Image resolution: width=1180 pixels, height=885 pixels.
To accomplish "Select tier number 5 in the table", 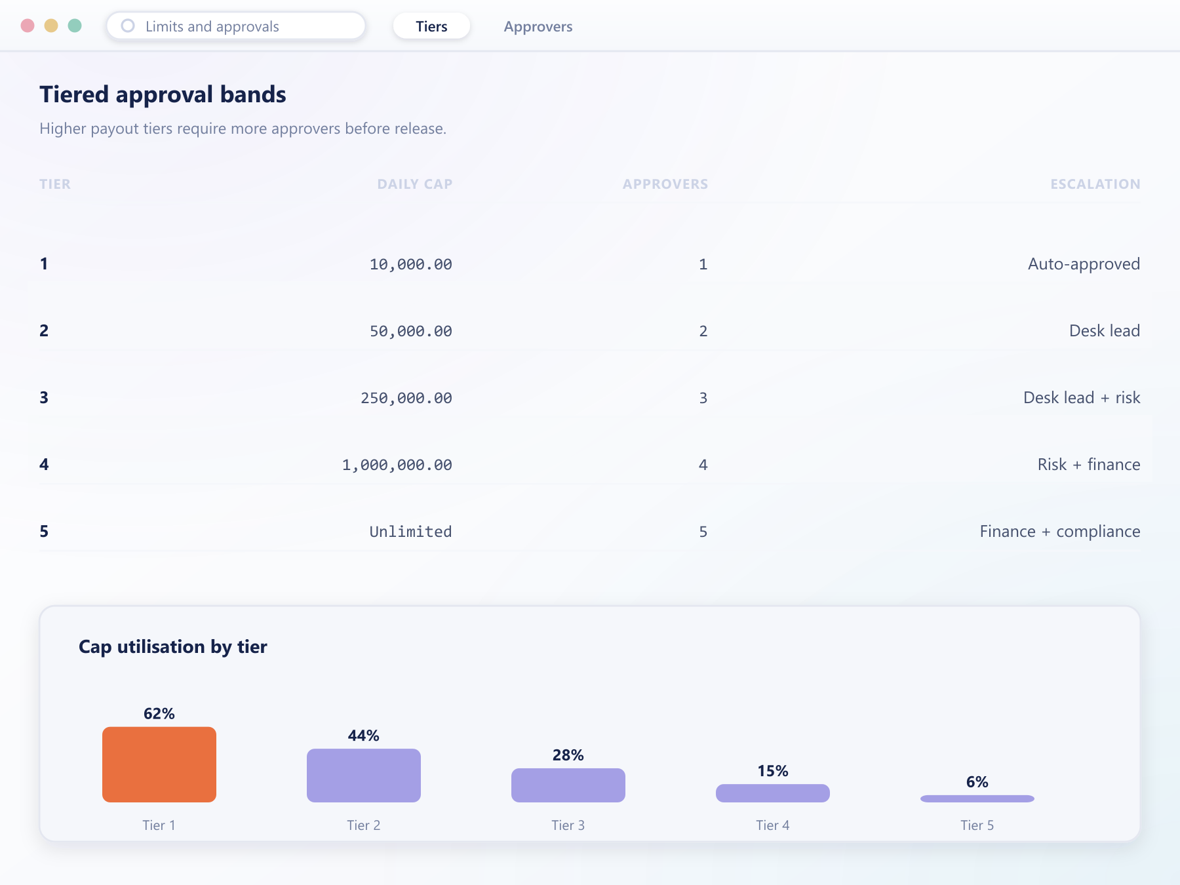I will (44, 531).
